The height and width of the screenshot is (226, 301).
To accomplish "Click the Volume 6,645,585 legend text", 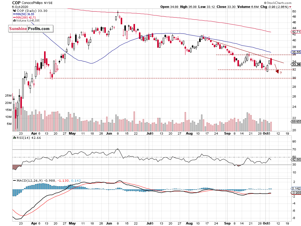I will coord(28,21).
